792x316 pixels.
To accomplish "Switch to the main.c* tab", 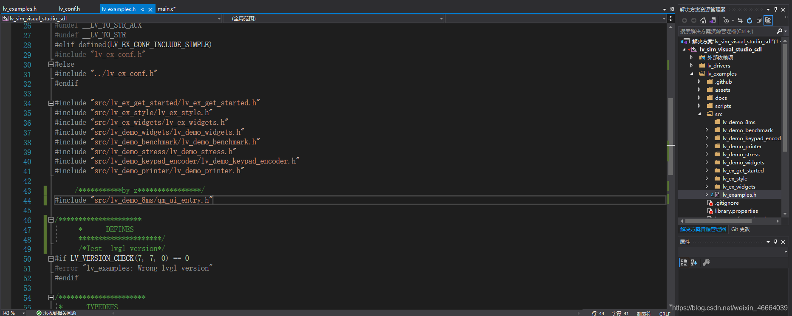I will pos(167,8).
